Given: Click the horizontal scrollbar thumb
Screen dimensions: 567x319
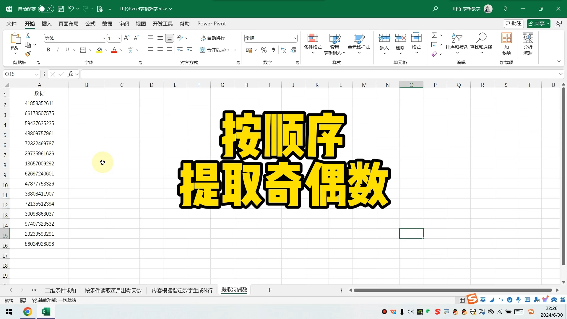Looking at the screenshot, I should 453,290.
